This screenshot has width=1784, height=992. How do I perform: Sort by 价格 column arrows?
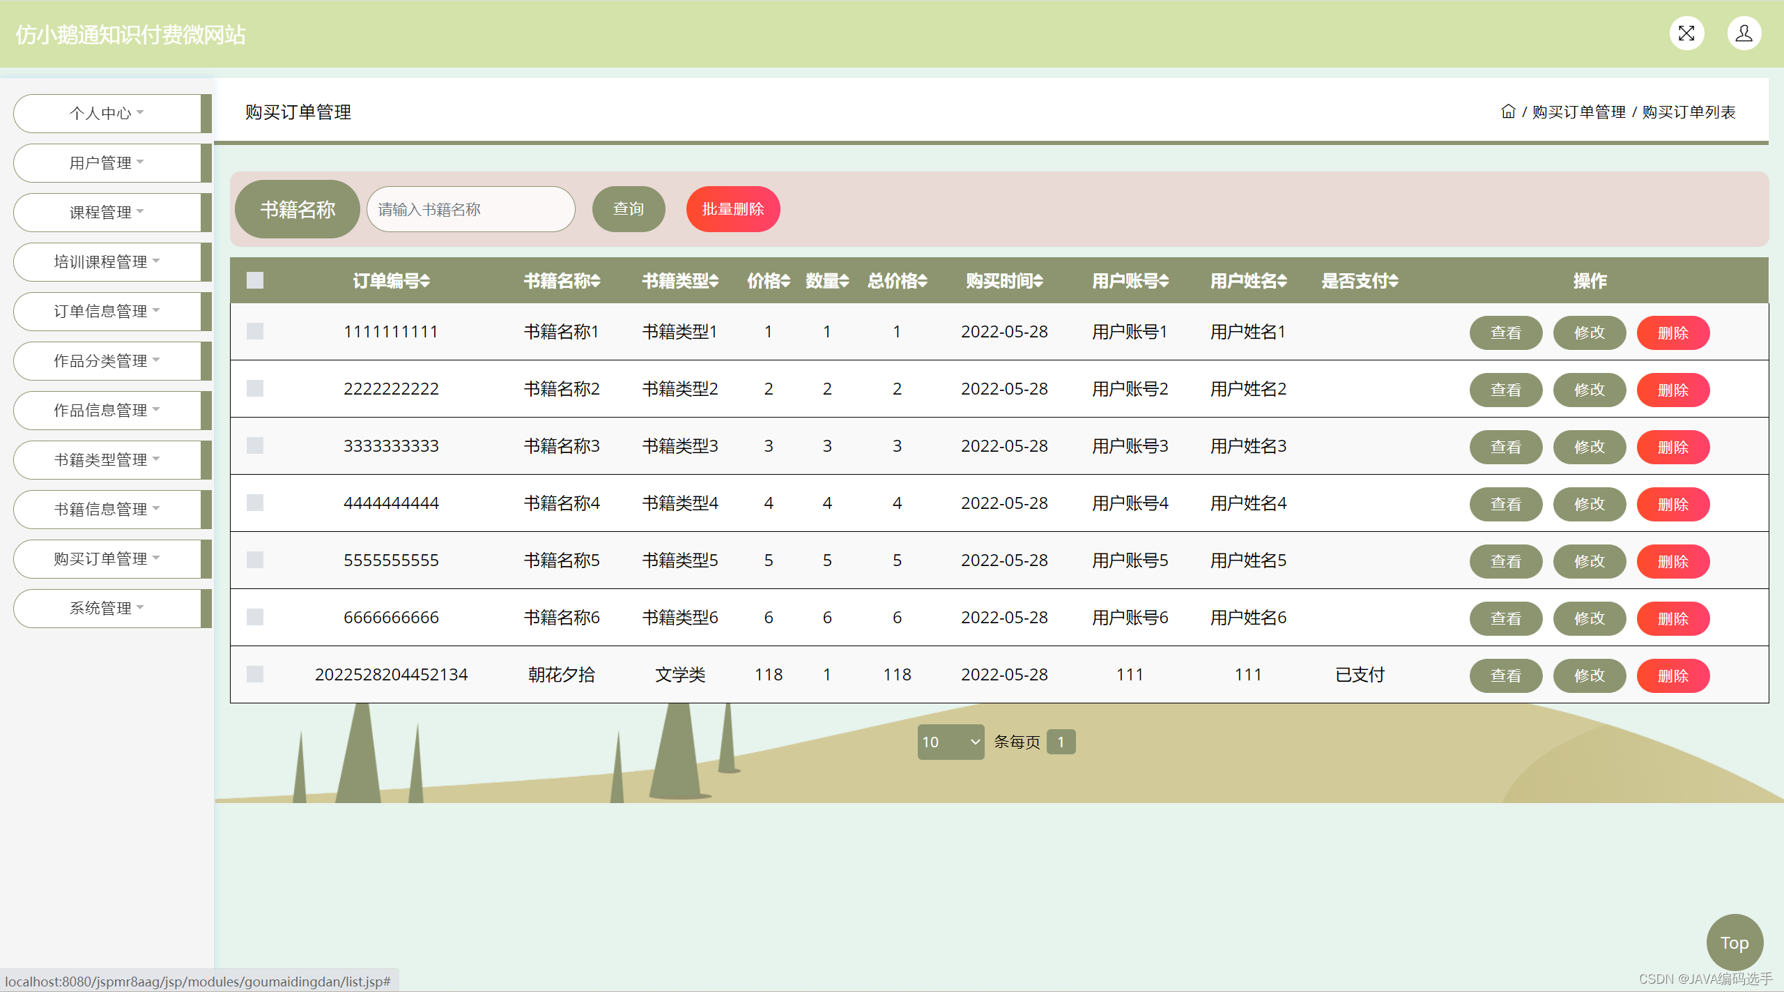pos(785,281)
